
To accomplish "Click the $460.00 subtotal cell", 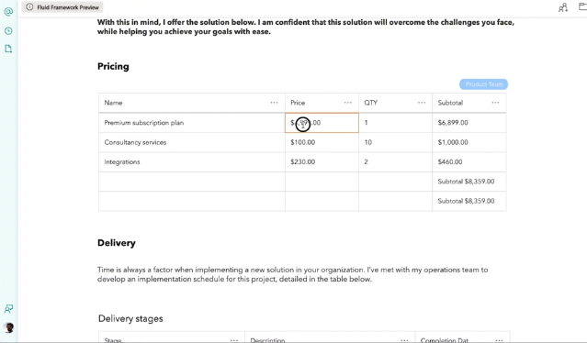I will click(469, 161).
